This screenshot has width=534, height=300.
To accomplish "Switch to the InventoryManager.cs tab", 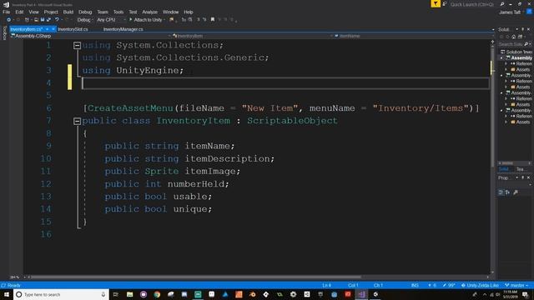I will [x=123, y=29].
